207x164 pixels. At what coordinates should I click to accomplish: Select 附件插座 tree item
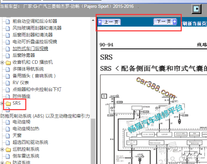pos(22,96)
